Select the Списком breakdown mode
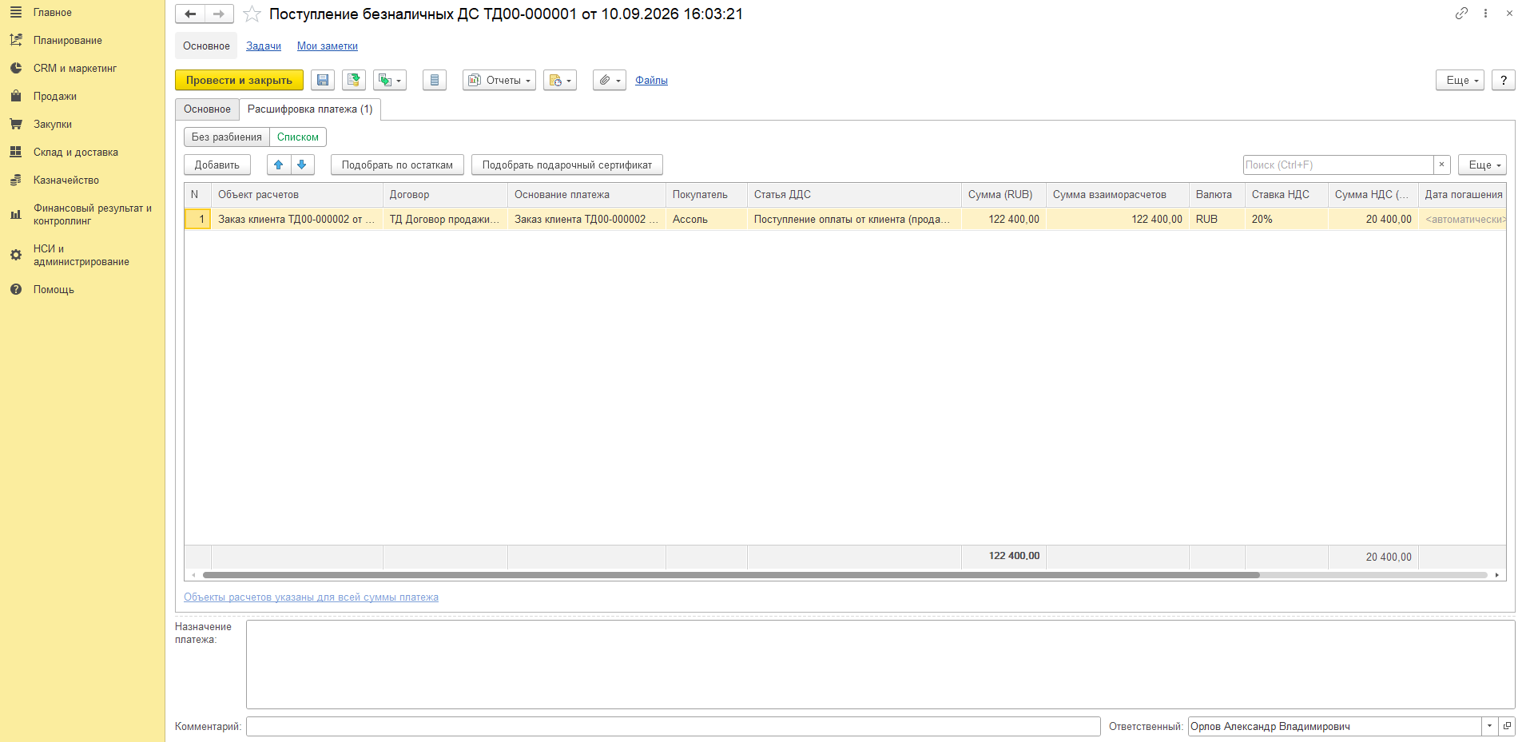This screenshot has height=742, width=1530. coord(298,137)
